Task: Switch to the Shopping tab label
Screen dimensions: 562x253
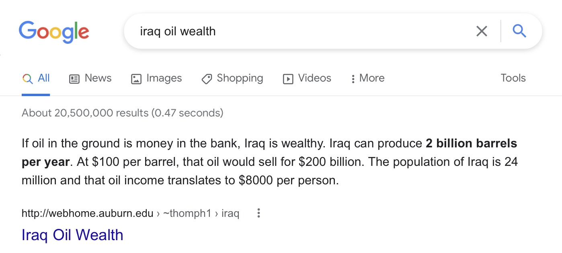Action: (x=240, y=78)
